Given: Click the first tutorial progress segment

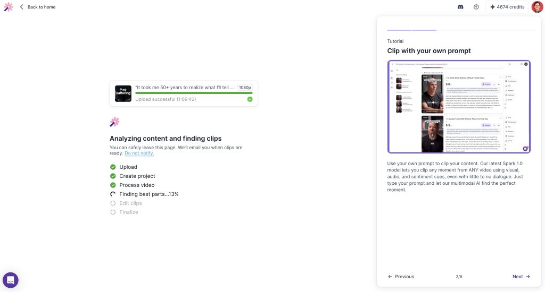Looking at the screenshot, I should coord(399,30).
